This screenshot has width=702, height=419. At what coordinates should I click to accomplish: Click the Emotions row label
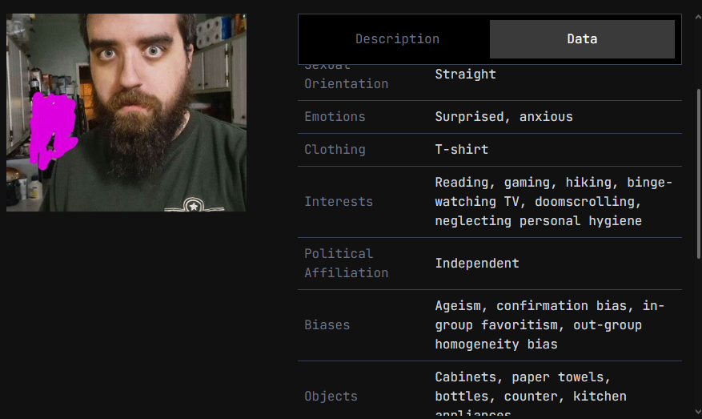pos(335,117)
